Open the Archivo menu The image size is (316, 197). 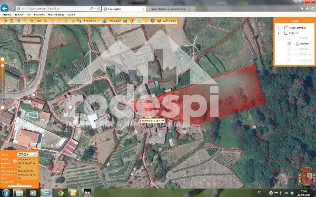7,15
